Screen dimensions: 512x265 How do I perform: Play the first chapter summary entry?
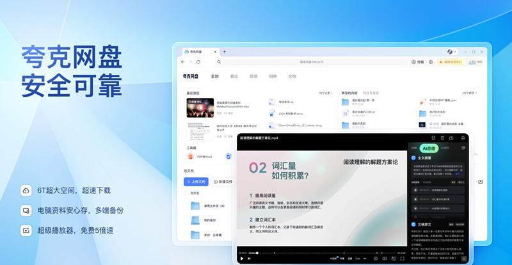click(438, 190)
